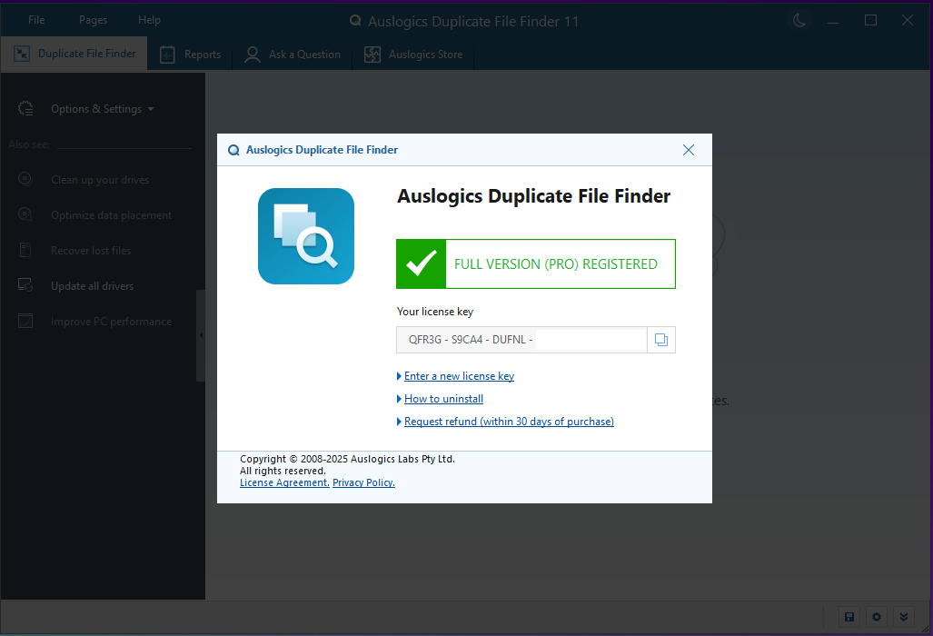Screen dimensions: 933x636
Task: Collapse the sidebar with the arrow handle
Action: [x=201, y=335]
